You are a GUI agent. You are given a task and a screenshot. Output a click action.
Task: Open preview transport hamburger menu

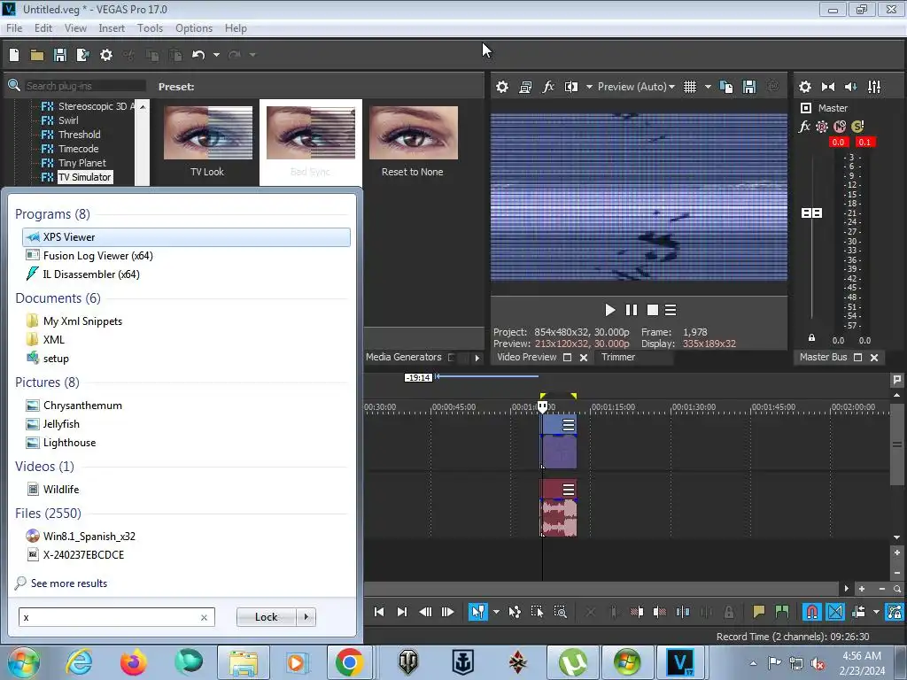pyautogui.click(x=671, y=311)
